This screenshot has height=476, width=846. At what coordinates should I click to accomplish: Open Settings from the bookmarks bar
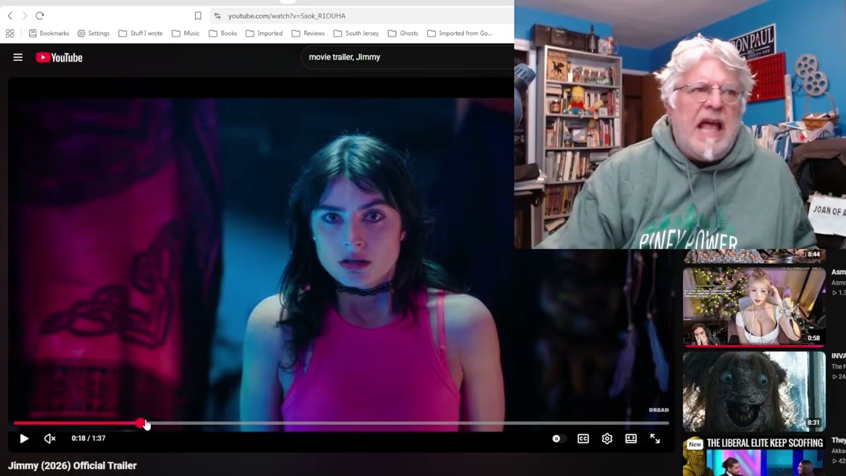tap(93, 33)
